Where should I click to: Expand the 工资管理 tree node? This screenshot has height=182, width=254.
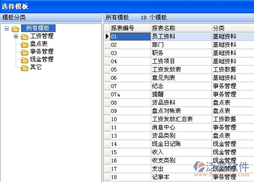click(16, 36)
